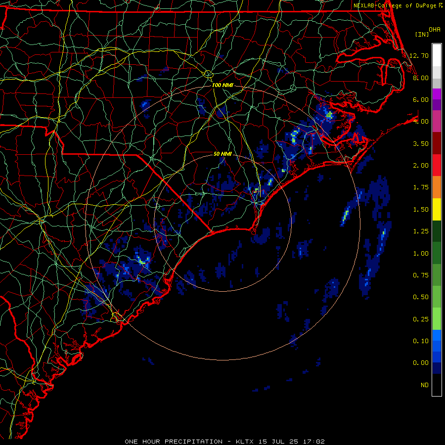Image resolution: width=445 pixels, height=445 pixels.
Task: Pick the darkest green legend swatch
Action: click(437, 231)
